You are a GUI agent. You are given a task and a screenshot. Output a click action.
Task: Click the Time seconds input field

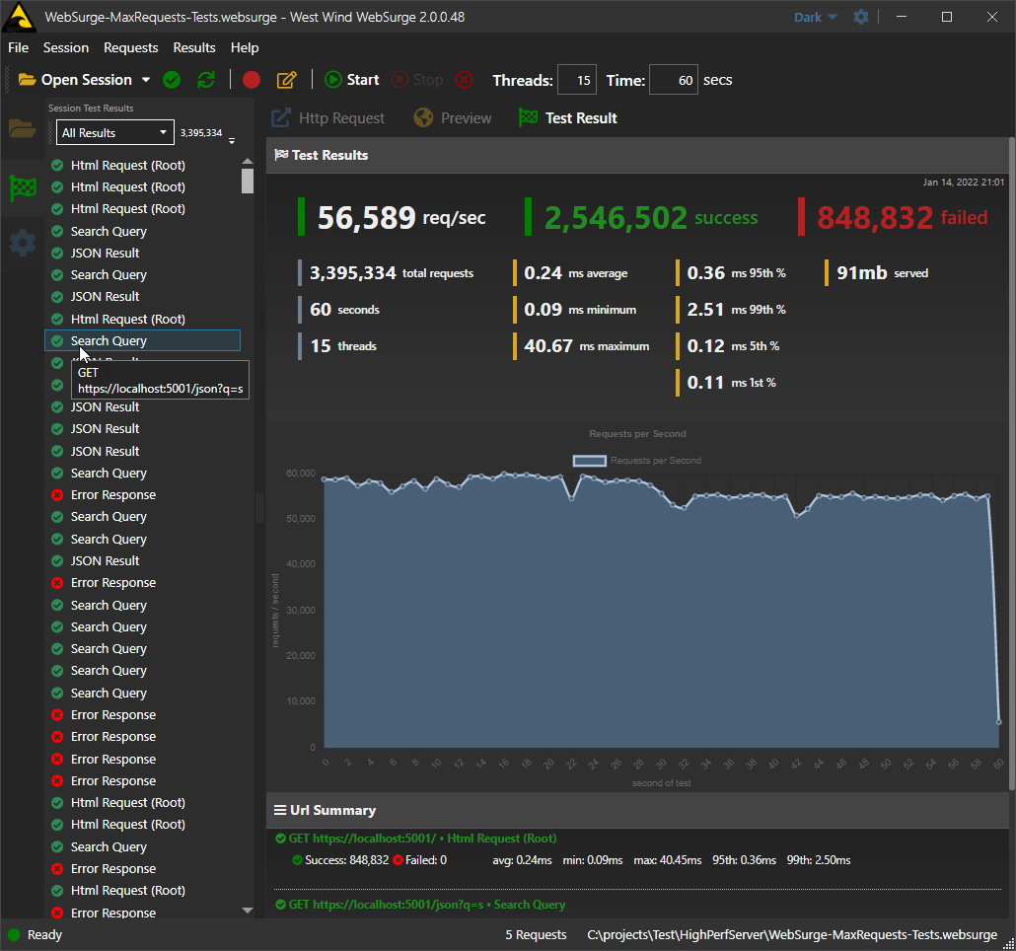(674, 80)
